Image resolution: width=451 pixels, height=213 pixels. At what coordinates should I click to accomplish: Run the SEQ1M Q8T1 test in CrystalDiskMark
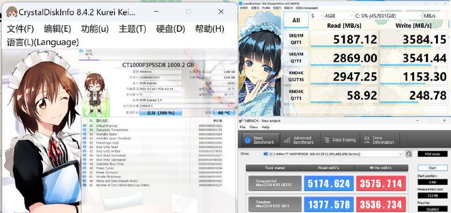pos(296,39)
